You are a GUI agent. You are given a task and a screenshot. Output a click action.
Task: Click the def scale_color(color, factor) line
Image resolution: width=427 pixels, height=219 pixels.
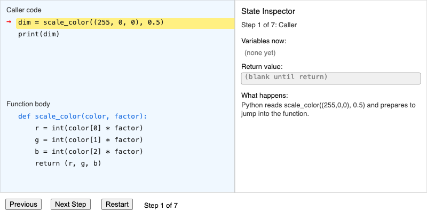(x=83, y=116)
